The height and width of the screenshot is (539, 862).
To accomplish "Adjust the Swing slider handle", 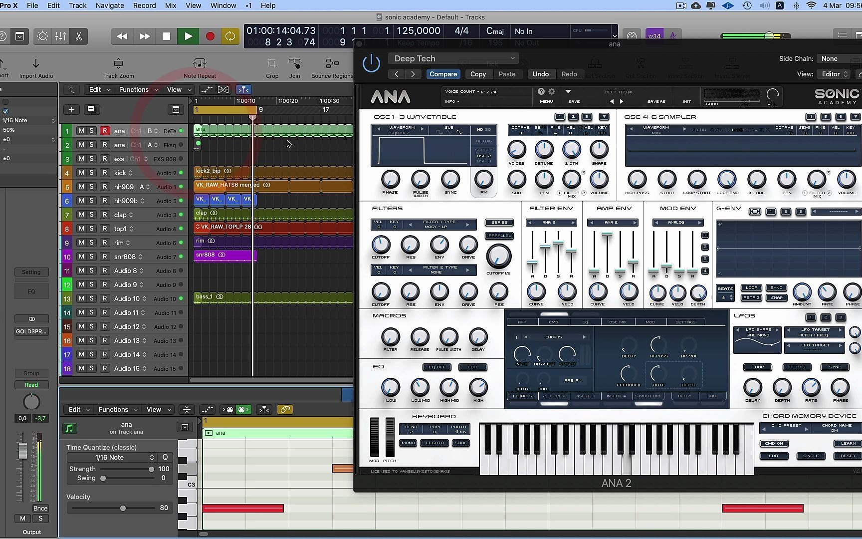I will (x=103, y=478).
